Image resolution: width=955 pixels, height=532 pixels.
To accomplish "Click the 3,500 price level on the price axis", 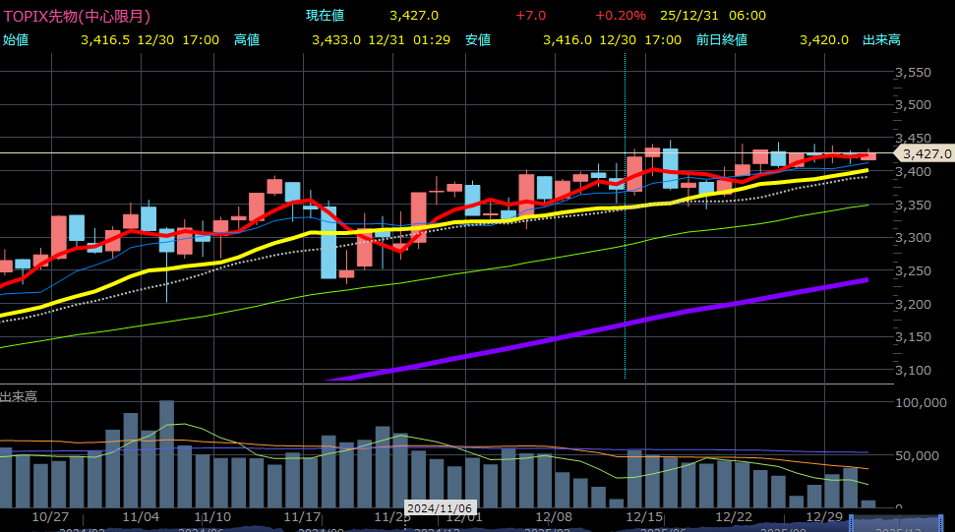I will coord(914,105).
